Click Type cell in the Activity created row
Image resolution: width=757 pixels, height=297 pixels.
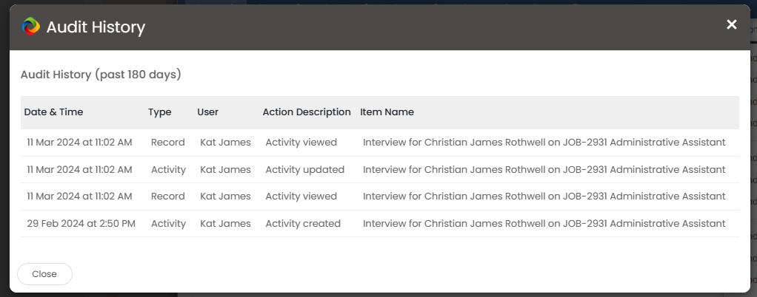click(x=168, y=223)
